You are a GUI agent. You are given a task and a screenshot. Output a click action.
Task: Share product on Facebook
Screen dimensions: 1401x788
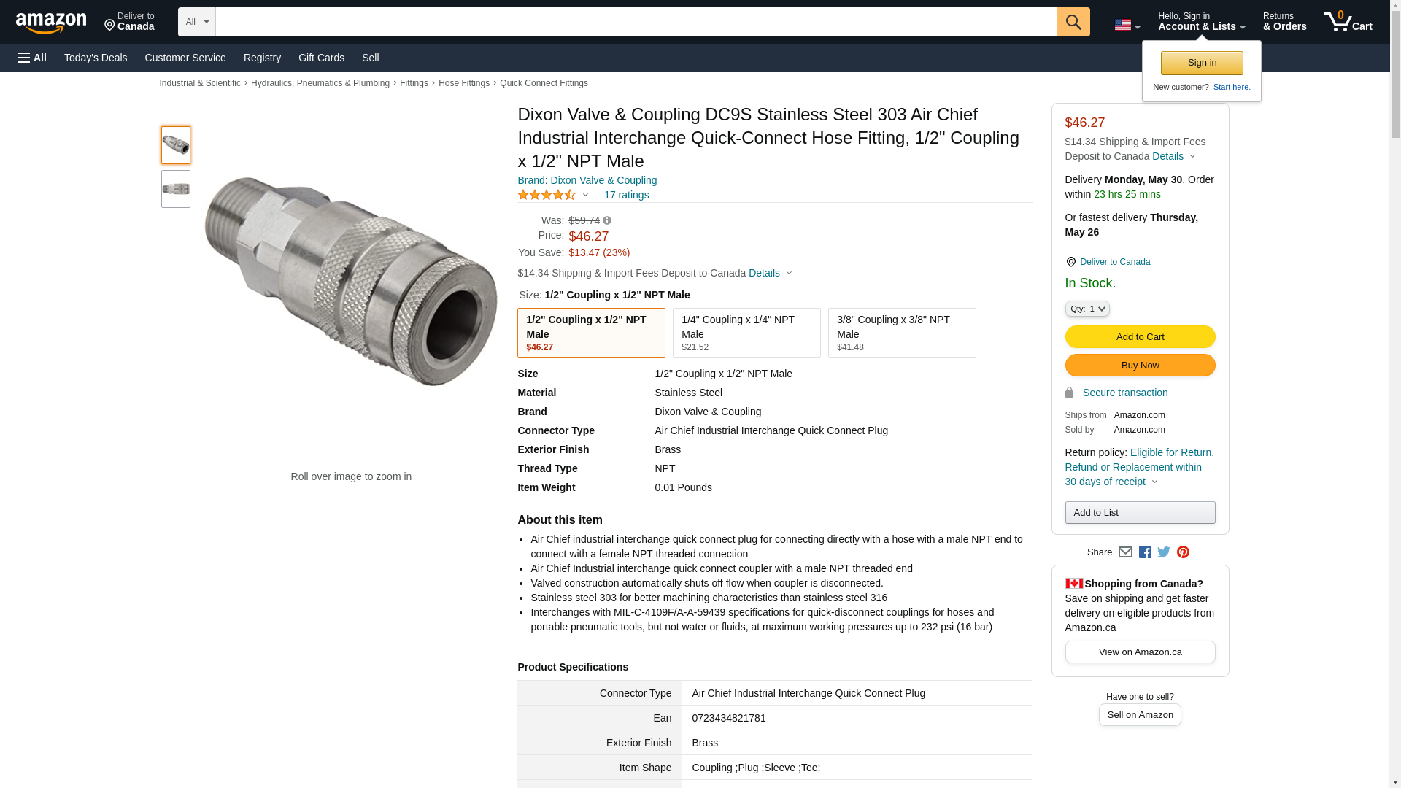click(x=1145, y=552)
